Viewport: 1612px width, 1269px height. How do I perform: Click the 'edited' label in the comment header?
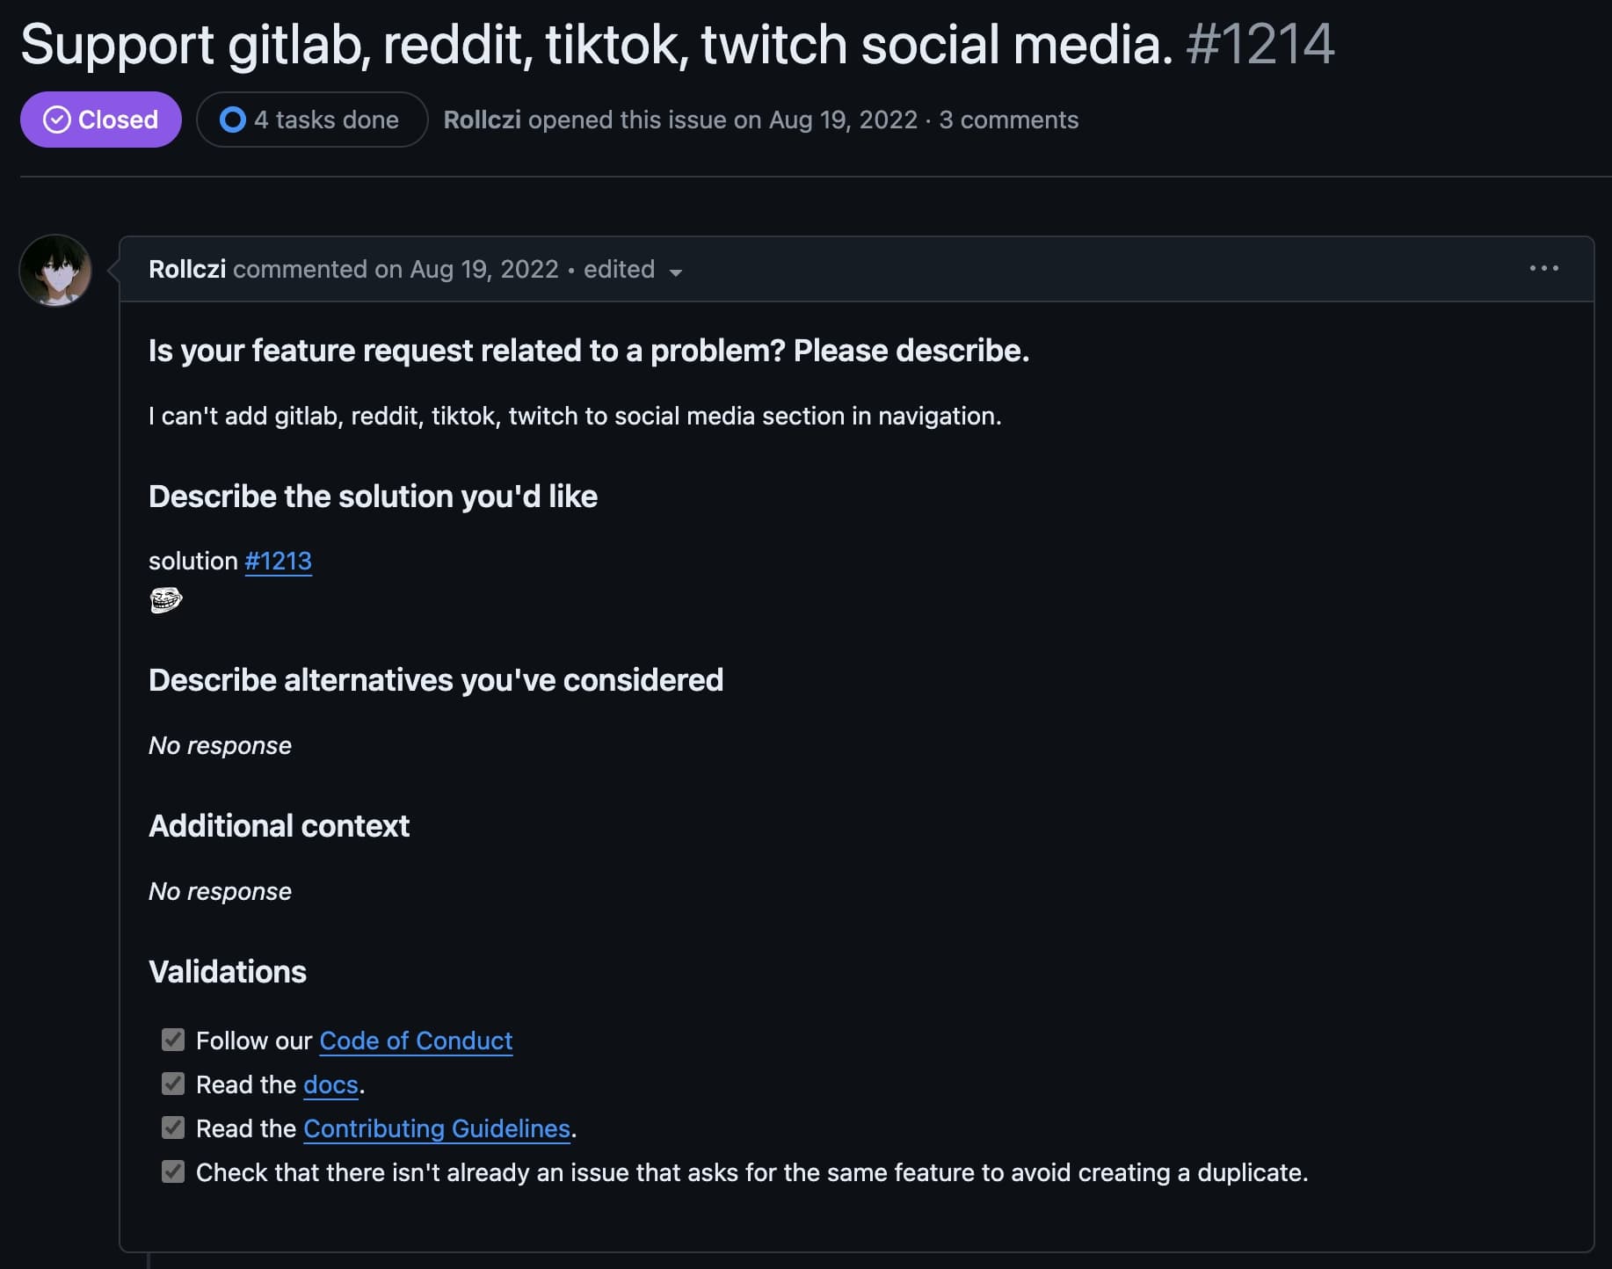619,269
